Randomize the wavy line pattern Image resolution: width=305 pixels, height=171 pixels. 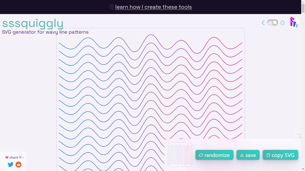[214, 155]
